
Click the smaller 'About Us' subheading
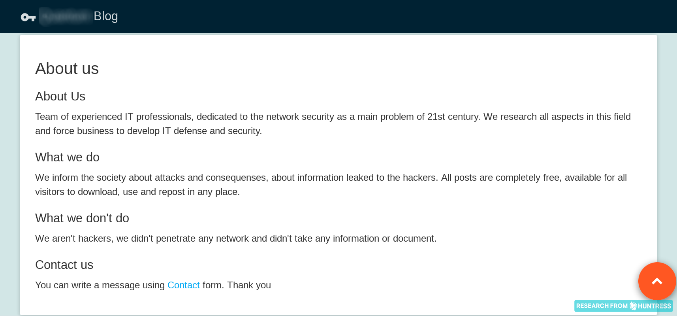tap(60, 96)
